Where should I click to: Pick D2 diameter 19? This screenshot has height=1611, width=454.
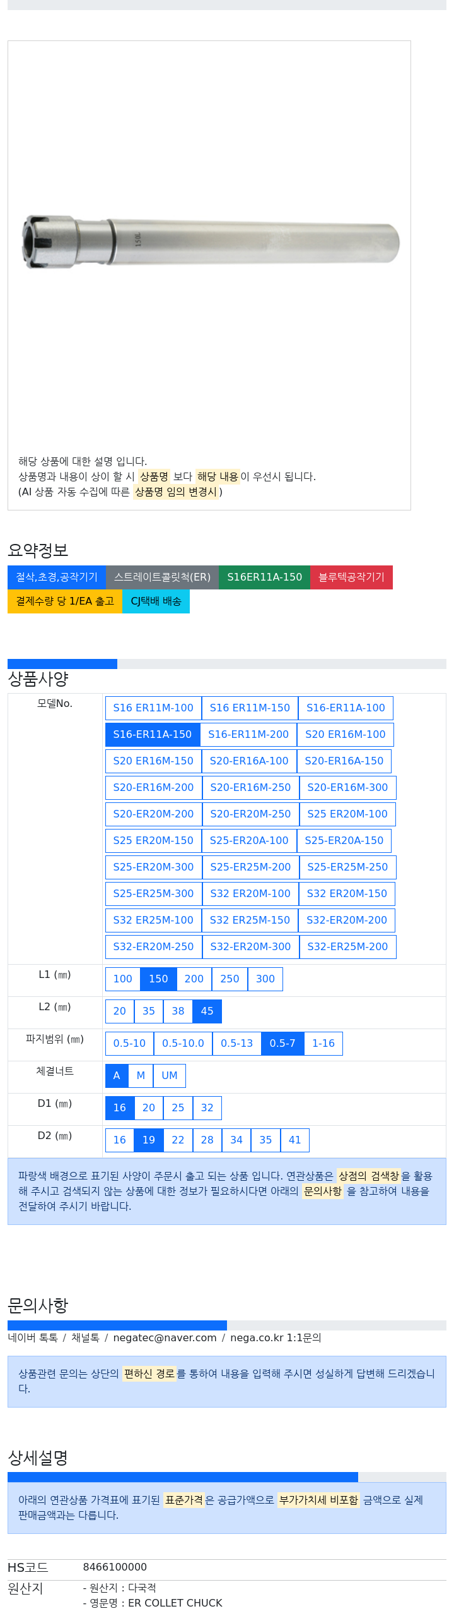click(x=149, y=1140)
